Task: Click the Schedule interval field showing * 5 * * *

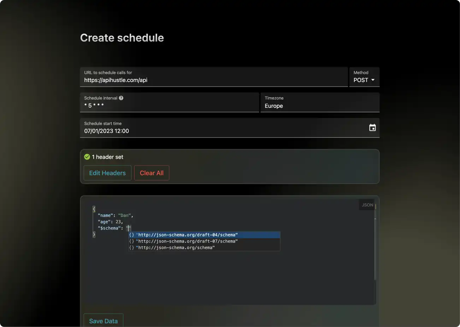Action: [170, 105]
